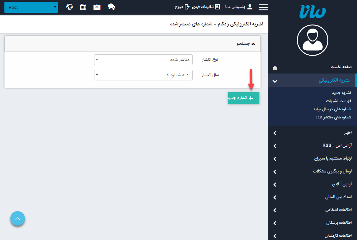Click the globe icon in top bar
This screenshot has height=240, width=357.
coord(70,7)
